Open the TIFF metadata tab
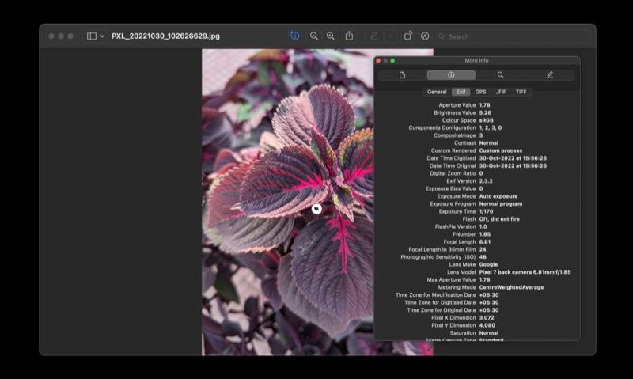The height and width of the screenshot is (379, 633). tap(521, 92)
